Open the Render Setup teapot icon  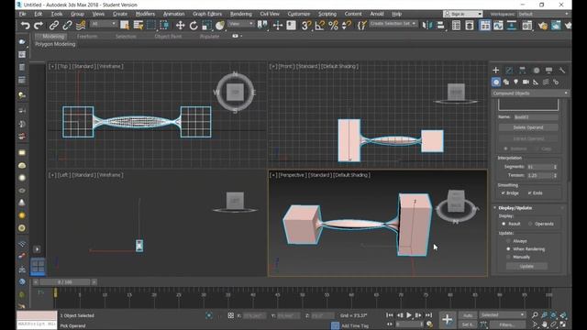coord(542,25)
